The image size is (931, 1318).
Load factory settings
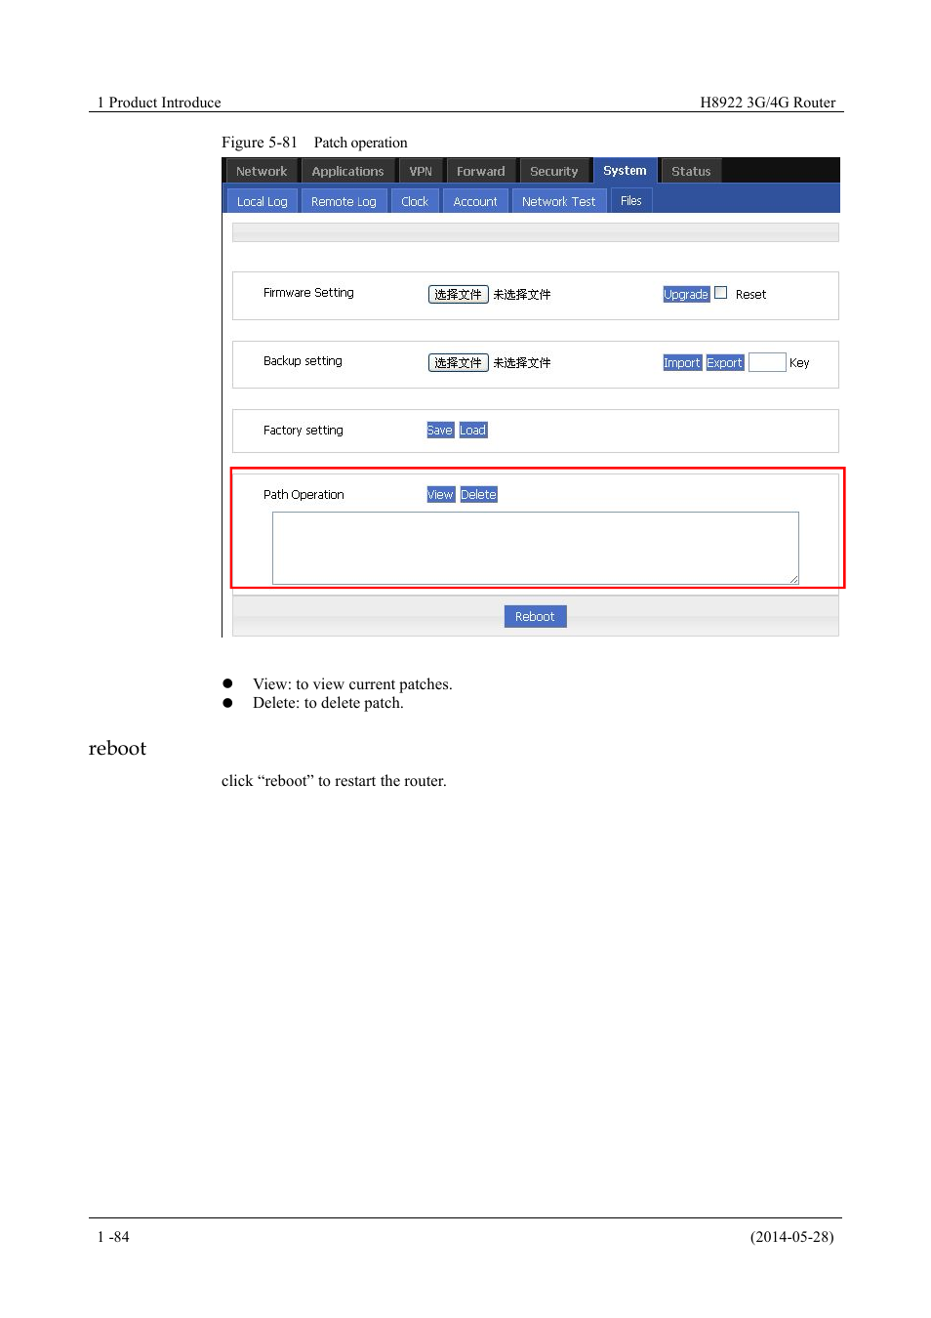pyautogui.click(x=473, y=430)
